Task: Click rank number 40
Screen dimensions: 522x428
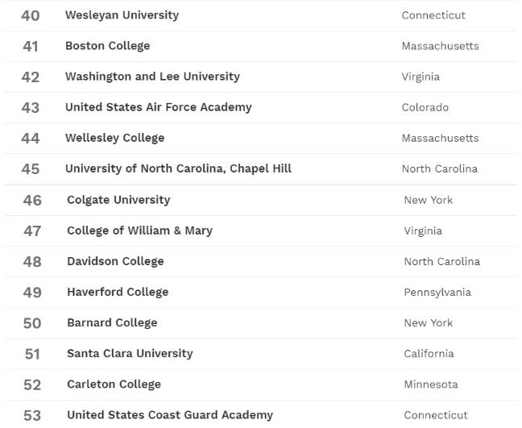Action: [30, 15]
